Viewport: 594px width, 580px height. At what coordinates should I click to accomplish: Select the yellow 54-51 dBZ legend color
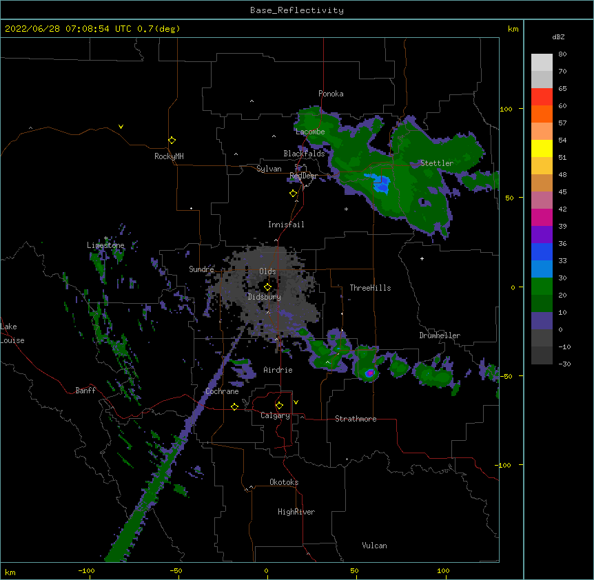(x=542, y=148)
